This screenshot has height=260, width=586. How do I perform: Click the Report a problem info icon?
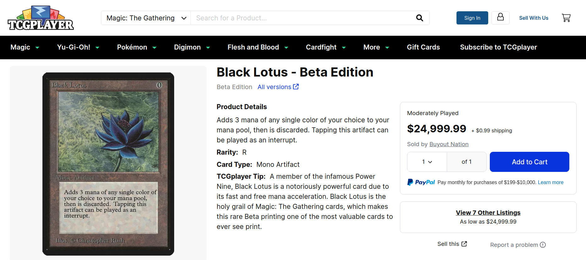[x=543, y=245]
